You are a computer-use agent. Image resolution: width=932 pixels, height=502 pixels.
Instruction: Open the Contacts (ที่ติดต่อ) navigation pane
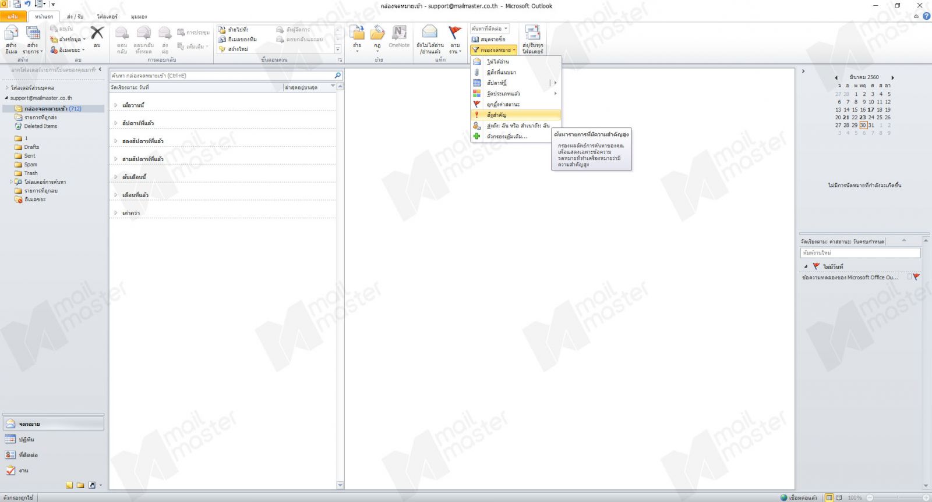tap(53, 455)
